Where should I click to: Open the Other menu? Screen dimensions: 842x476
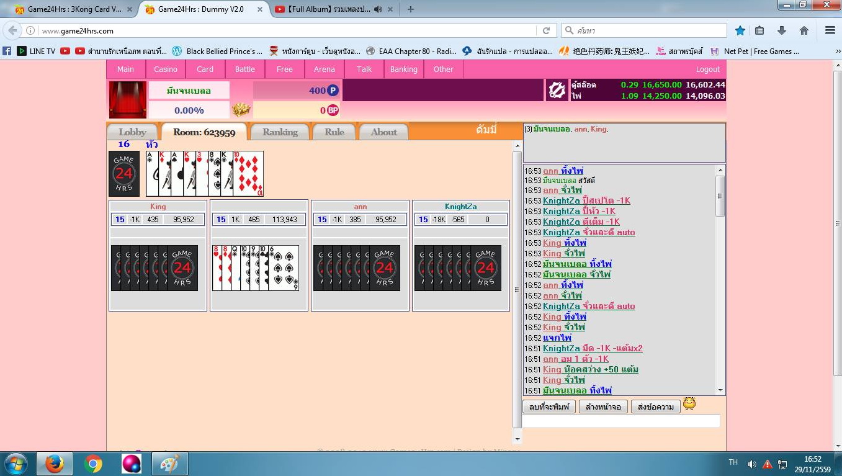pos(444,69)
